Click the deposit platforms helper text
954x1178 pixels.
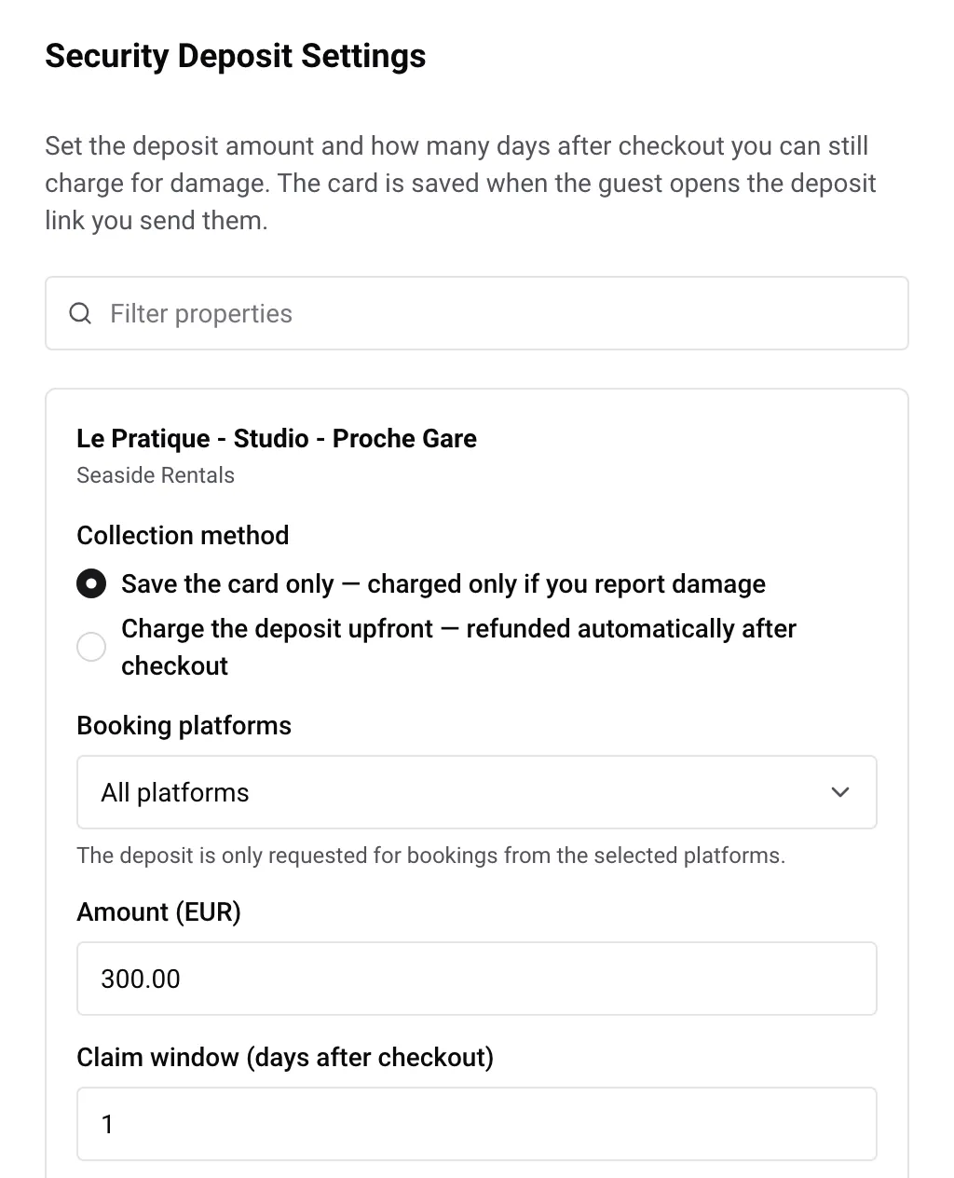(x=431, y=856)
